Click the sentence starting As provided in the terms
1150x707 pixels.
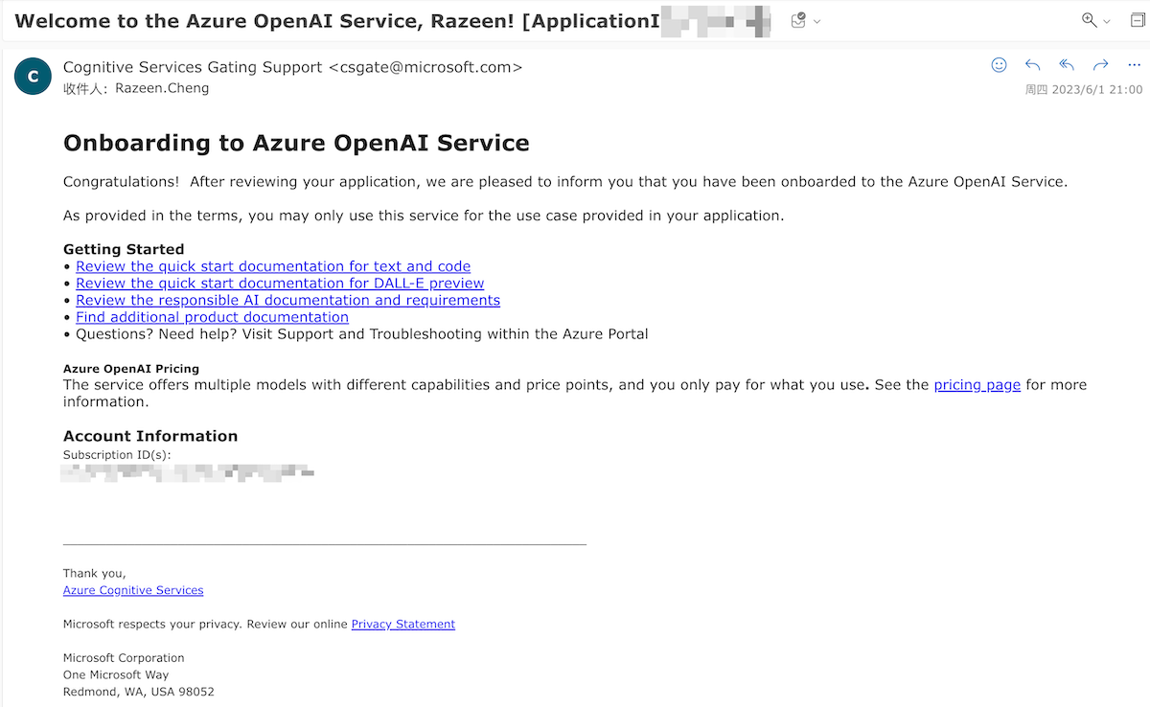coord(424,216)
